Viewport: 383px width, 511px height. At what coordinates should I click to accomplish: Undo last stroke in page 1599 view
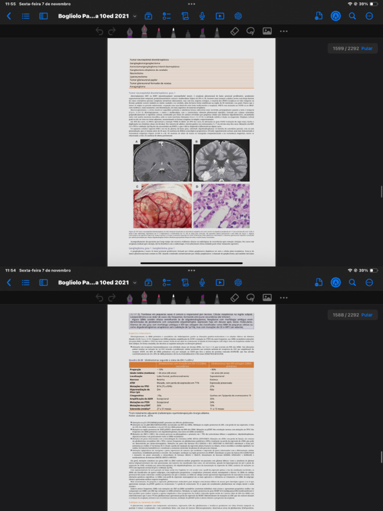point(99,31)
